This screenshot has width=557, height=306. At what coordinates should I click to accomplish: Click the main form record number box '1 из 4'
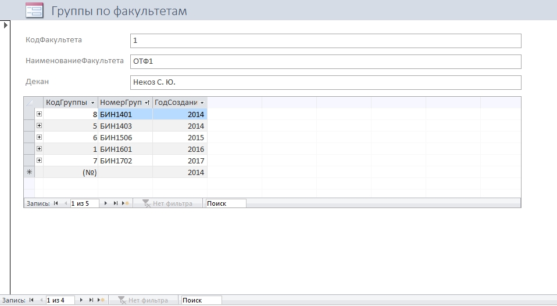tap(60, 300)
